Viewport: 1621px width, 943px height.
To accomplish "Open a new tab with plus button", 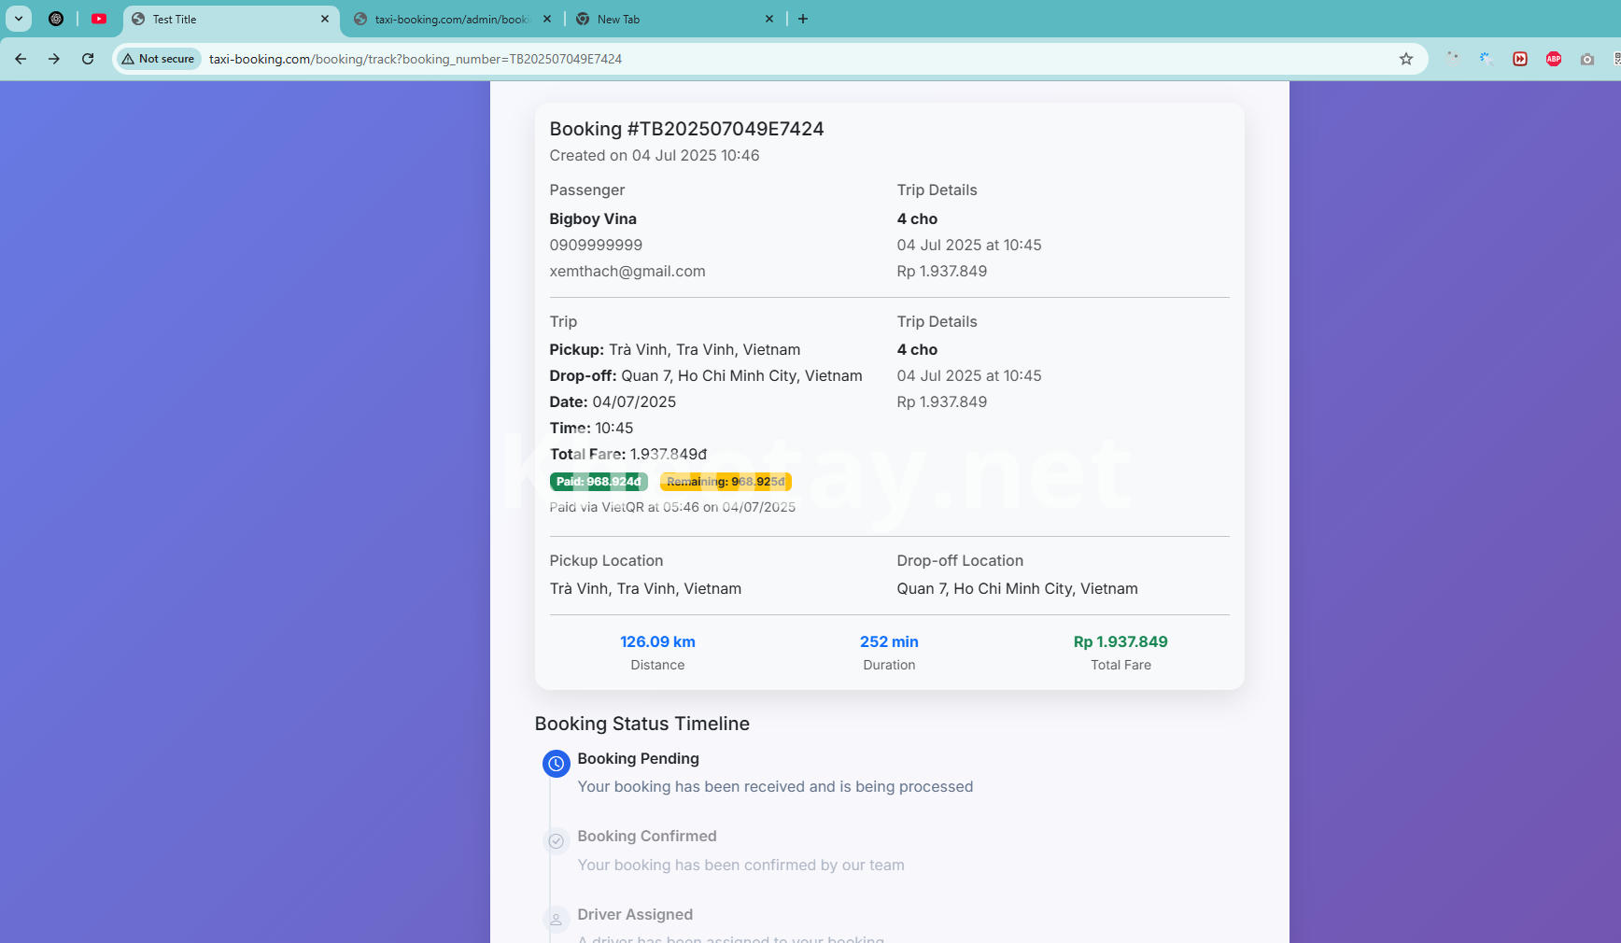I will tap(803, 19).
